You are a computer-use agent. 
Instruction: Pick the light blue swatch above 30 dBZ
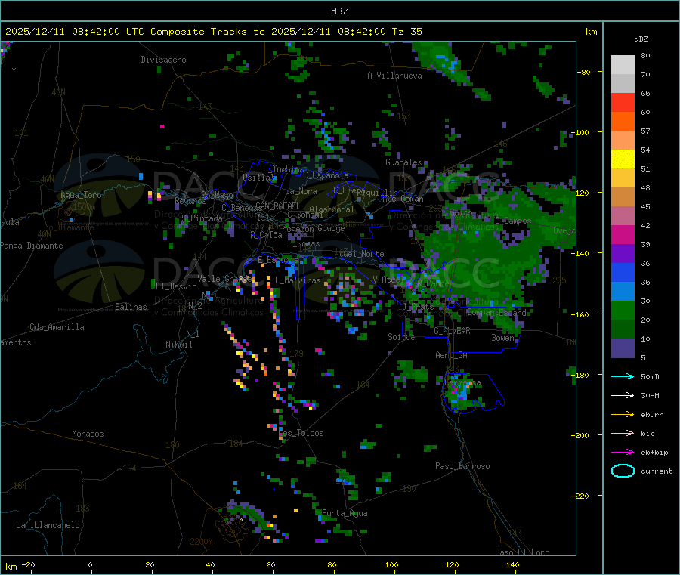coord(623,292)
